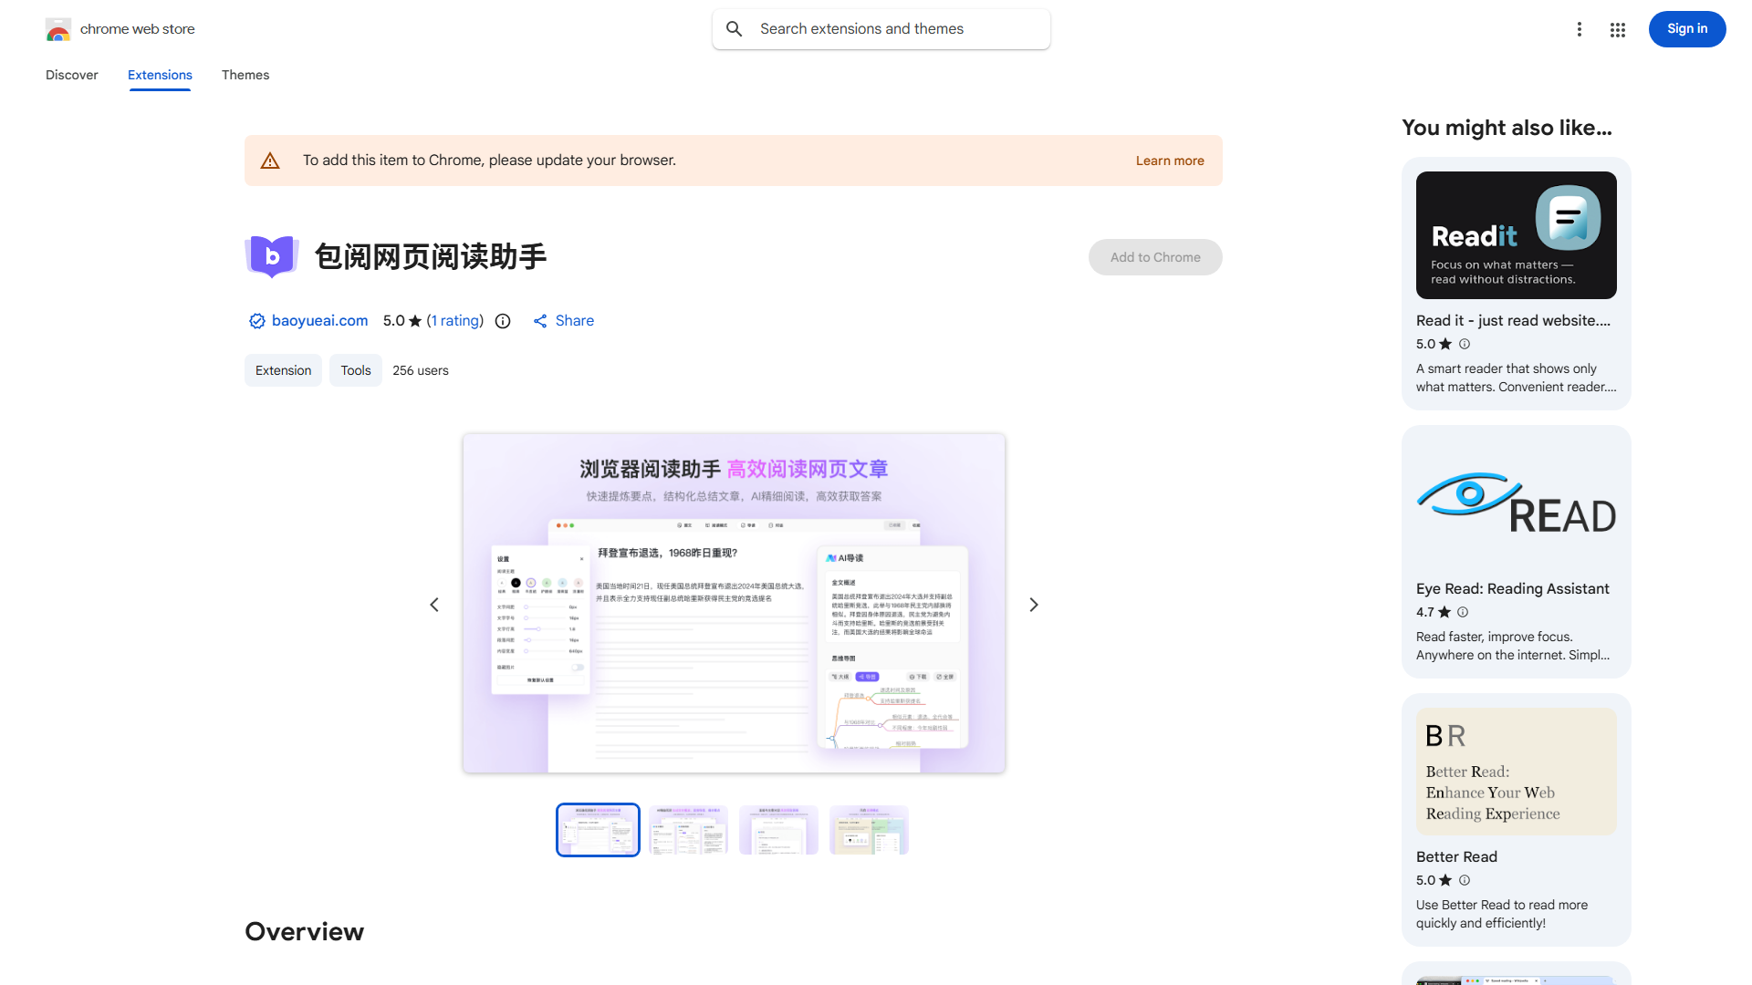Click the warning icon in the update banner
Viewport: 1752px width, 985px height.
pos(270,160)
